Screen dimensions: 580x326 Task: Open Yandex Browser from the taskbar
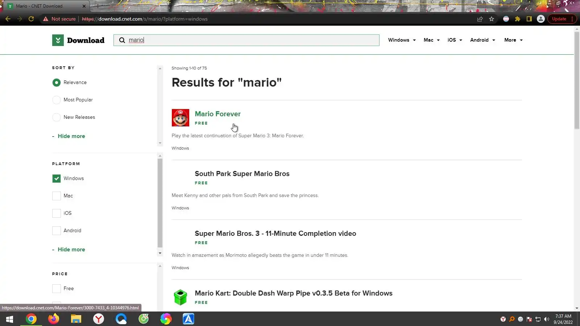[99, 319]
